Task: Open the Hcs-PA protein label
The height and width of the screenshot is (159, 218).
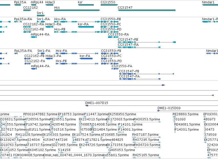Action: point(61,51)
